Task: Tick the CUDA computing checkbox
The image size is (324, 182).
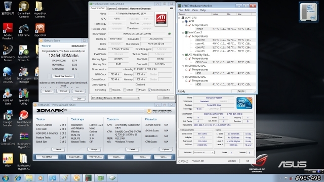Action: (125, 90)
